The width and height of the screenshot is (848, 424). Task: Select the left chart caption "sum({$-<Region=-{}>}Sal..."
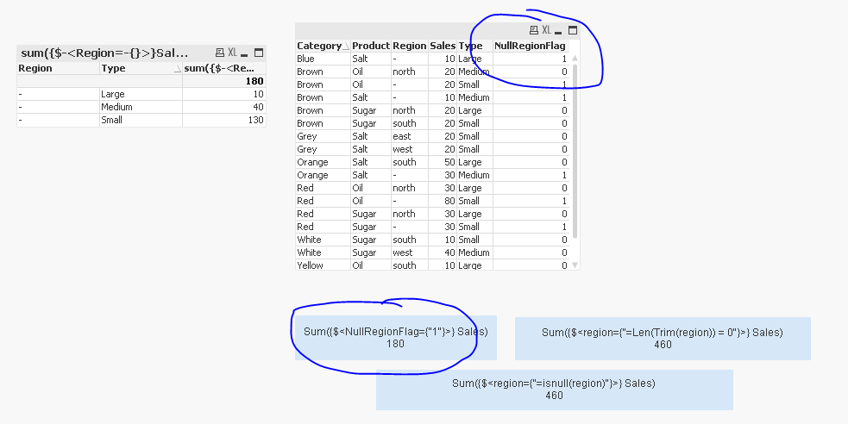[x=104, y=53]
